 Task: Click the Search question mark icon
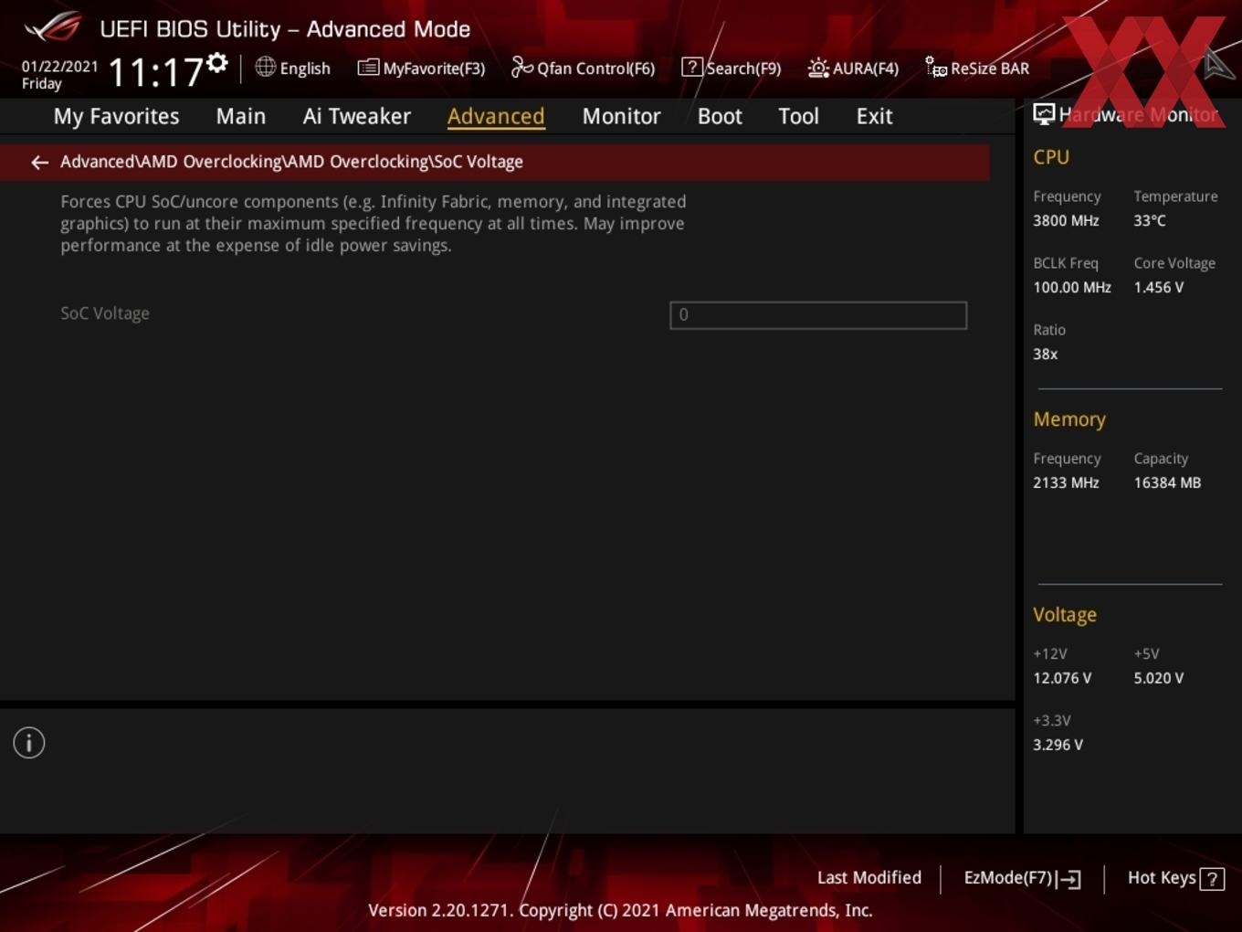tap(692, 67)
